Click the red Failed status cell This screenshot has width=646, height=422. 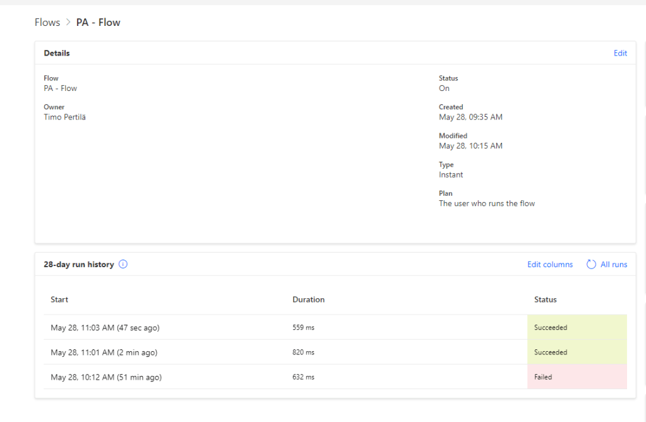577,377
